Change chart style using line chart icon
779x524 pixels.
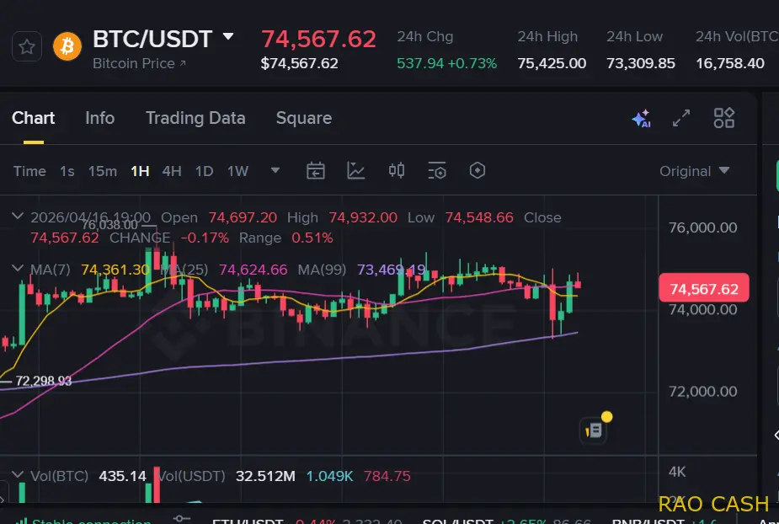[355, 170]
